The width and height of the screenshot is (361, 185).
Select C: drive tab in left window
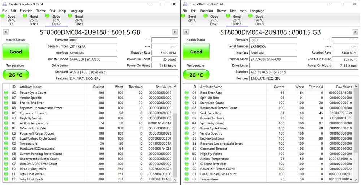click(11, 20)
